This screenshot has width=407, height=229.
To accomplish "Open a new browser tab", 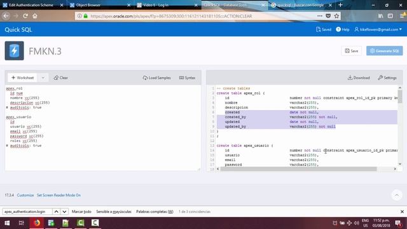I will (340, 5).
